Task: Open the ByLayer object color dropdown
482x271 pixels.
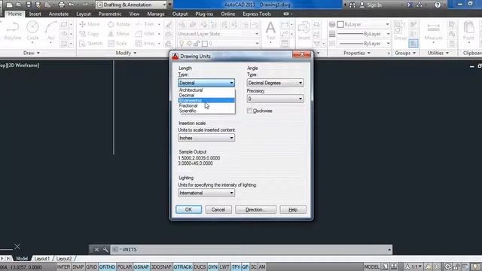Action: (364, 24)
